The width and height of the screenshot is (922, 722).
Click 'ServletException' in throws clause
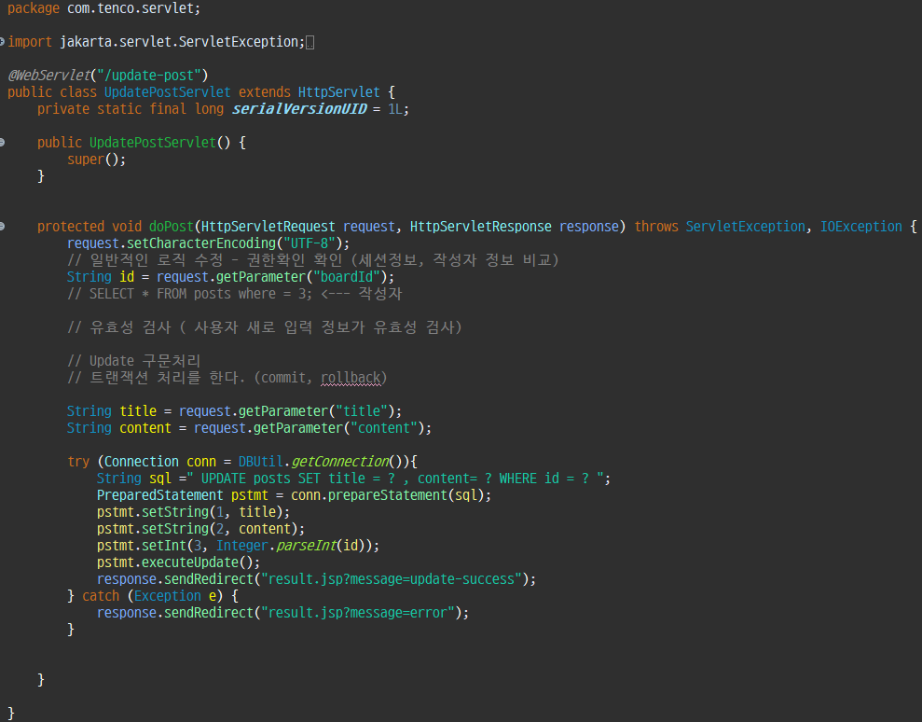coord(745,227)
